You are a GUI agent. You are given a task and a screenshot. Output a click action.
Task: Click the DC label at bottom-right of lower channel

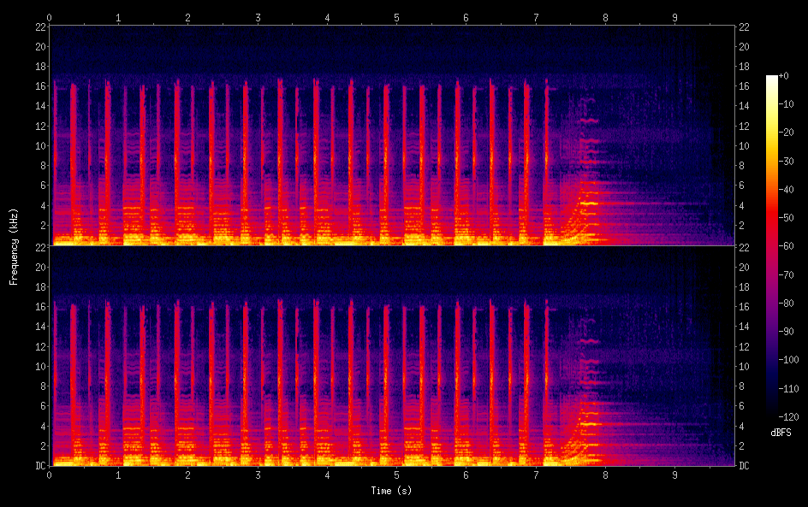pos(745,466)
